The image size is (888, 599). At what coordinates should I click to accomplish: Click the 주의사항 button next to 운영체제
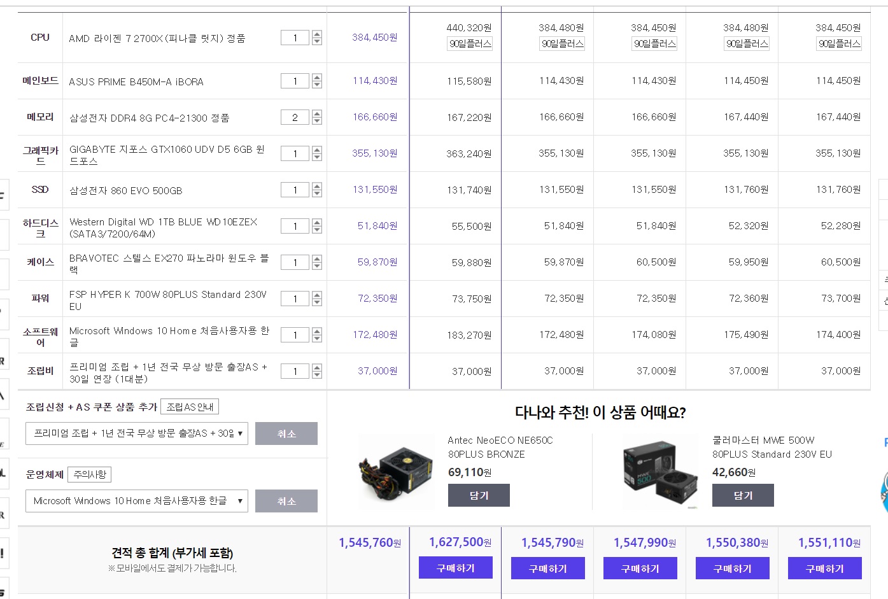tap(90, 474)
